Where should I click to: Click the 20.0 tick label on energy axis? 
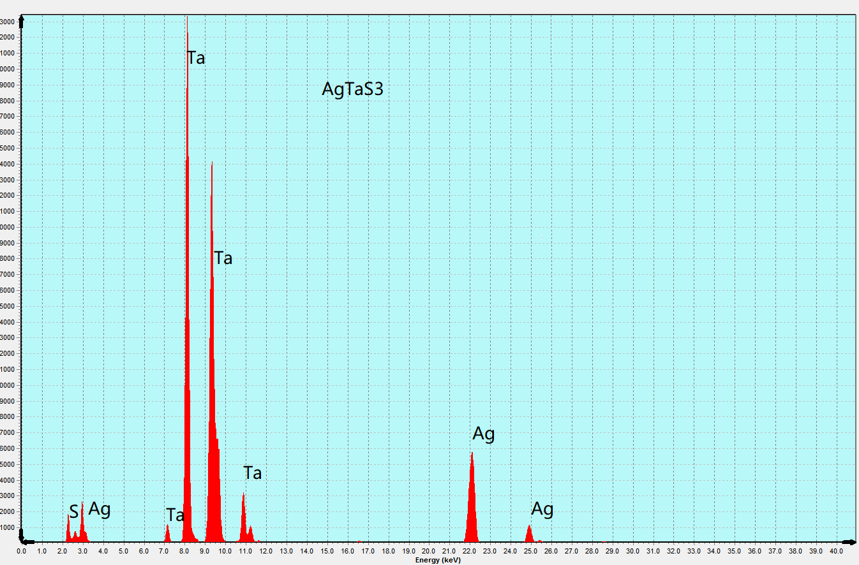coord(429,551)
